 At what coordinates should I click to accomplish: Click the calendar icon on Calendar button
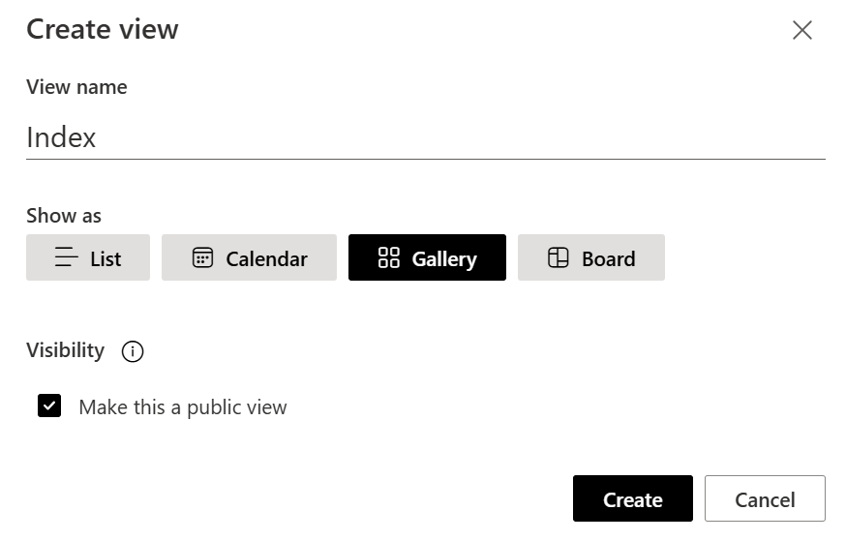[x=202, y=257]
